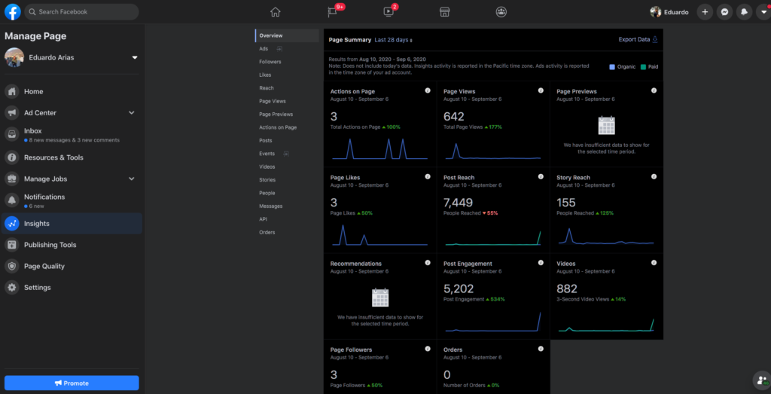Click info icon on Recommendations card
This screenshot has width=771, height=394.
click(428, 263)
